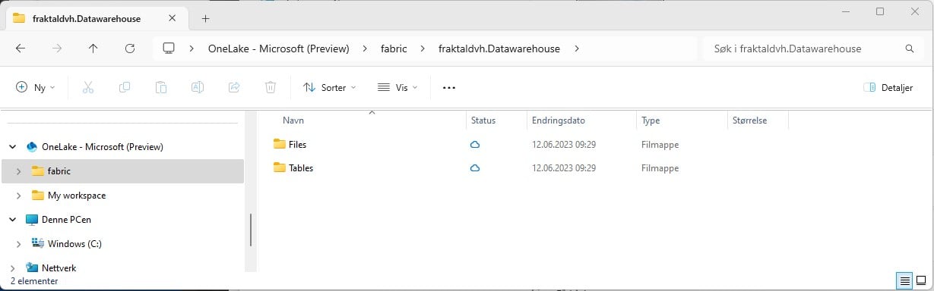
Task: Select Nettverk in navigation pane
Action: [59, 268]
